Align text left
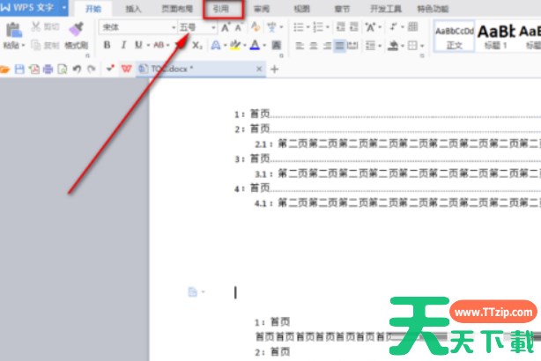 tap(300, 46)
